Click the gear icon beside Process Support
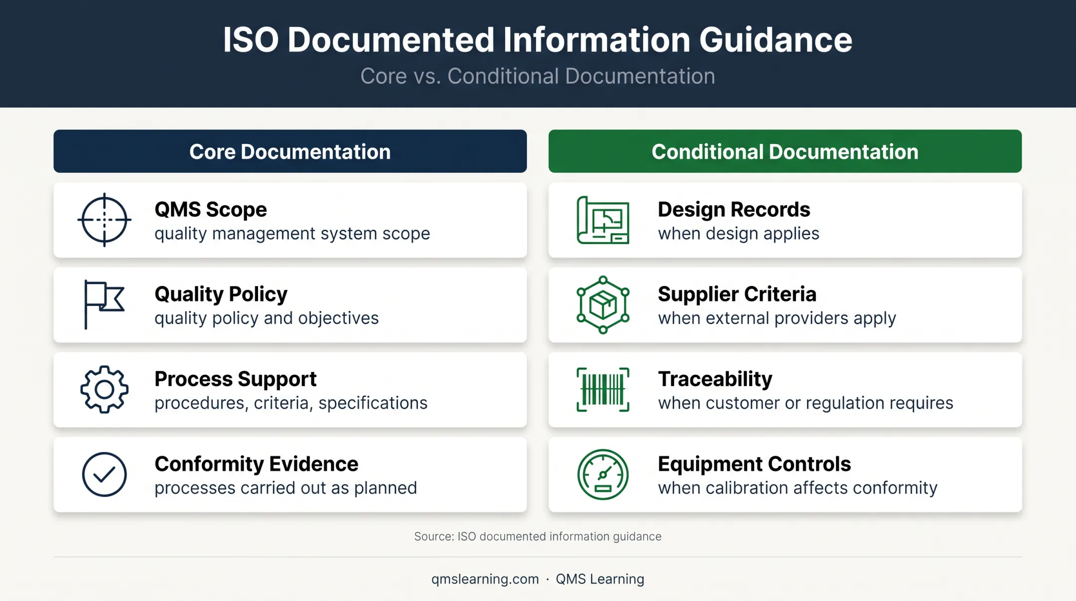The image size is (1076, 601). (105, 389)
